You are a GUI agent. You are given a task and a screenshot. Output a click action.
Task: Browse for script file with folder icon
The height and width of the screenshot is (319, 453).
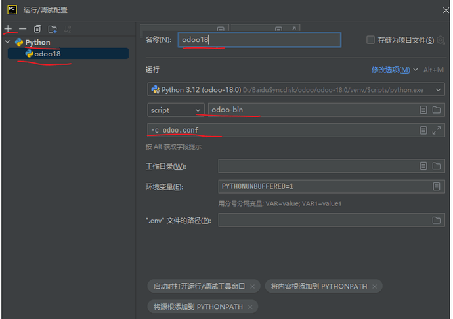437,110
